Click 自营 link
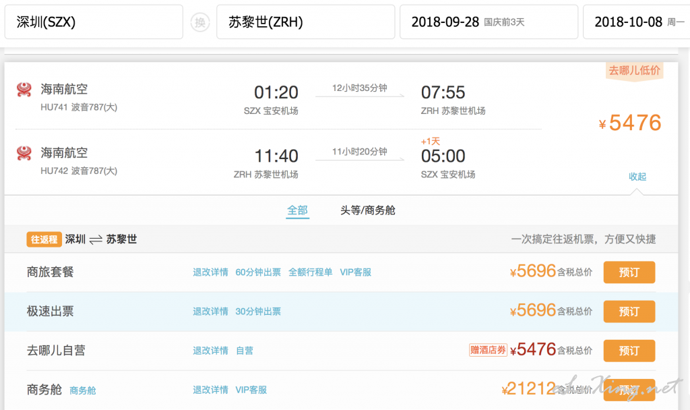 (245, 351)
